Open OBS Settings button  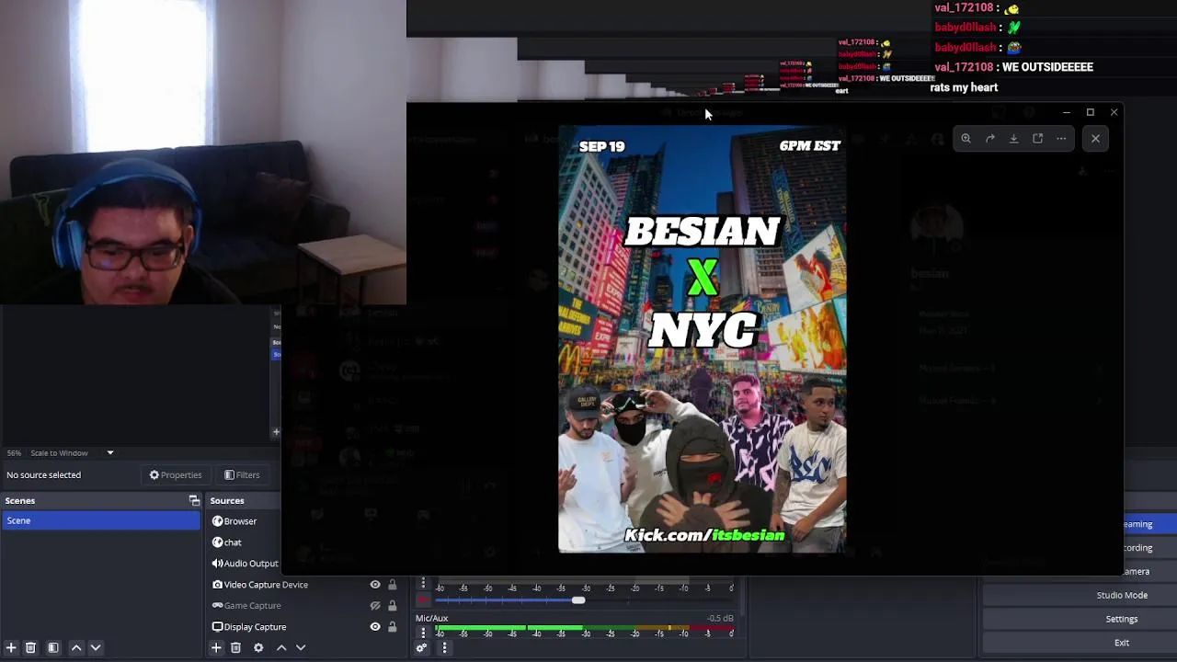1122,619
